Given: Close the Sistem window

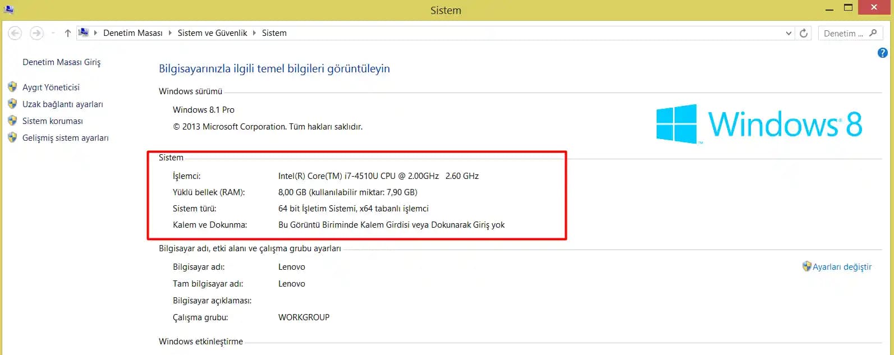Looking at the screenshot, I should 874,8.
